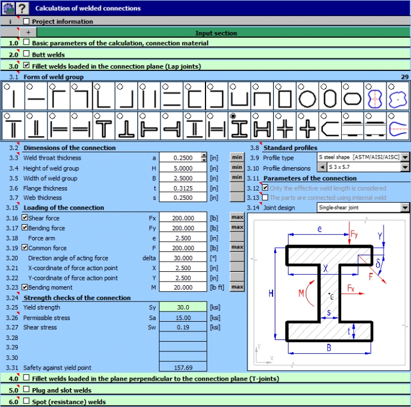Click the question mark help icon
This screenshot has height=407, width=411.
tap(22, 7)
